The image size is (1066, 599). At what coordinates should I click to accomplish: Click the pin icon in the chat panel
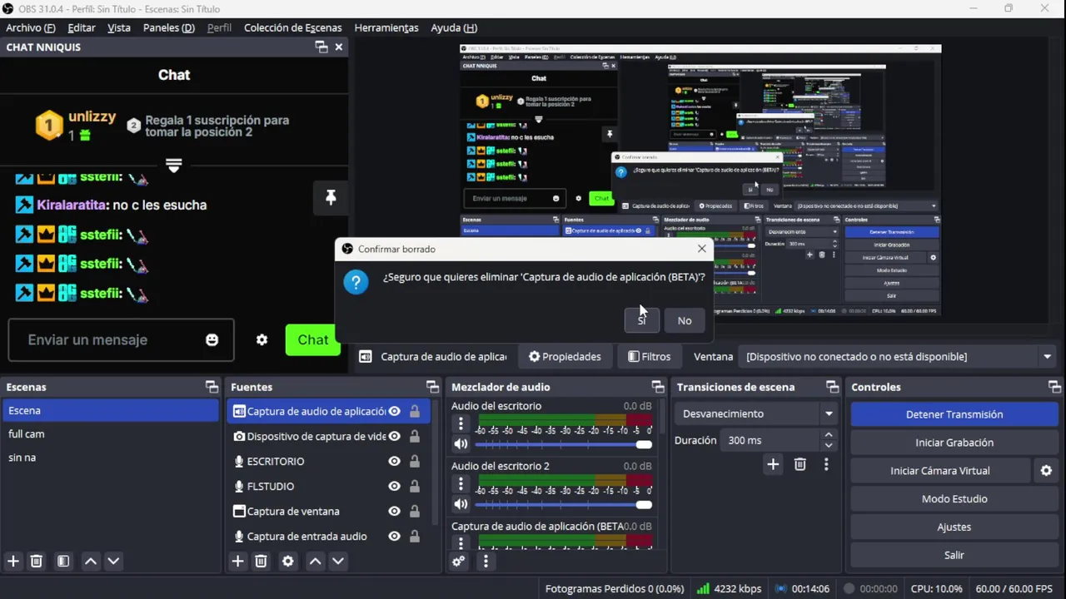coord(331,197)
